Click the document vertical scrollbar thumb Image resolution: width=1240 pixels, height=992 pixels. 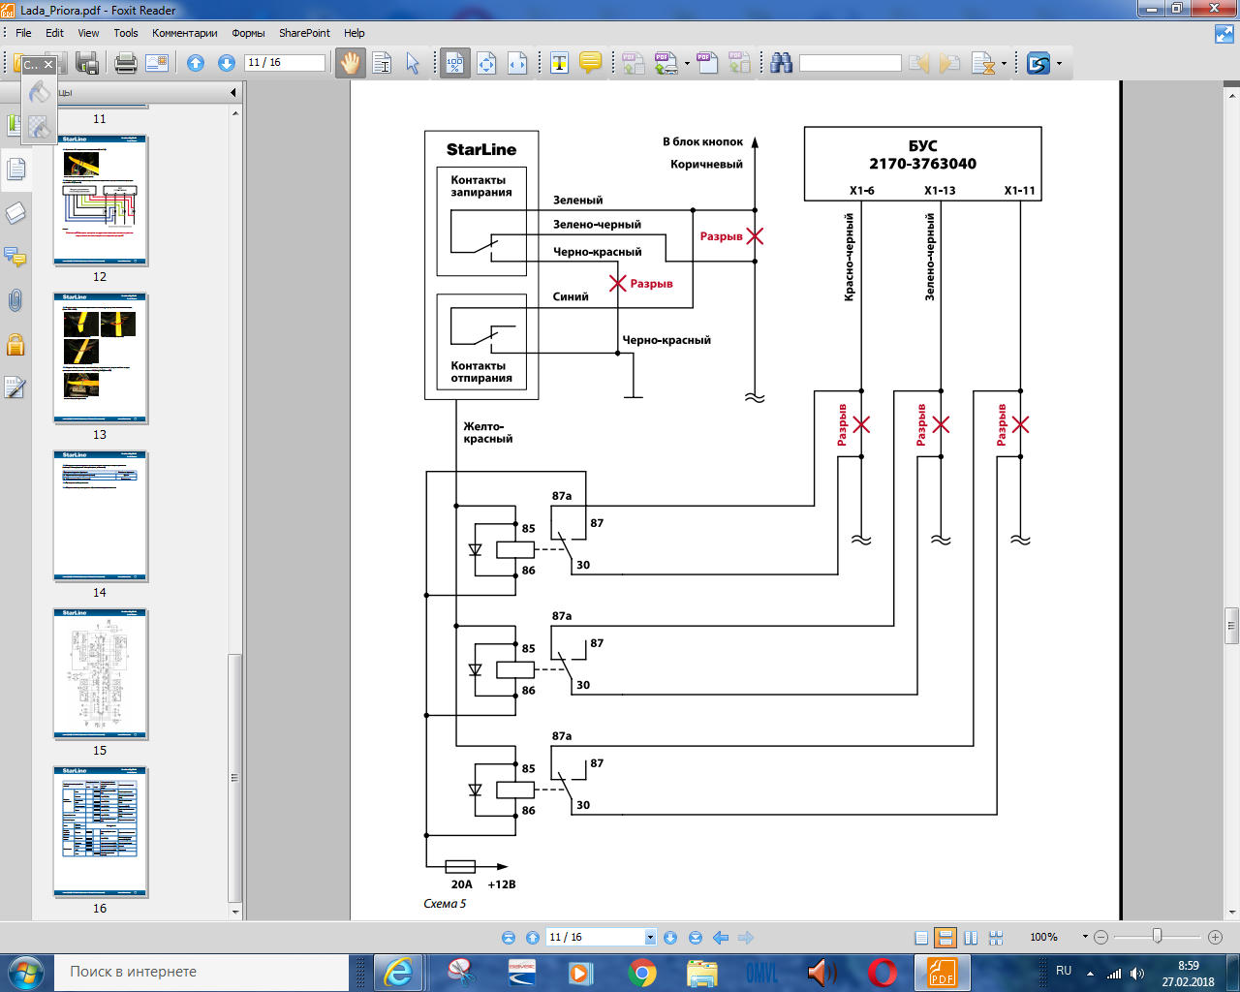pyautogui.click(x=1231, y=626)
